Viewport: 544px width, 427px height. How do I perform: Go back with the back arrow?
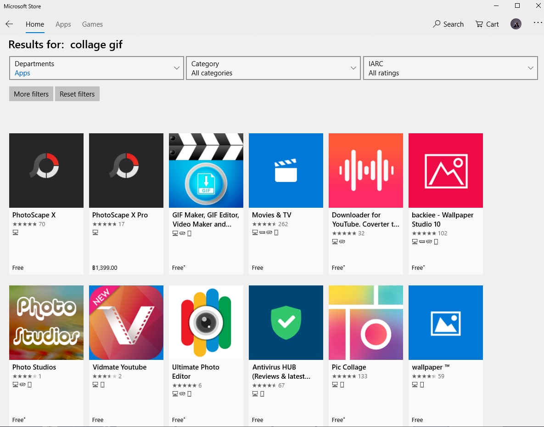[x=9, y=24]
